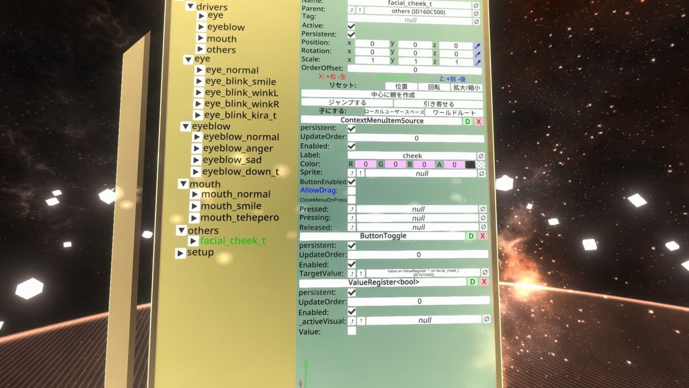
Task: Check the ValueRegister Value checkbox
Action: (x=352, y=331)
